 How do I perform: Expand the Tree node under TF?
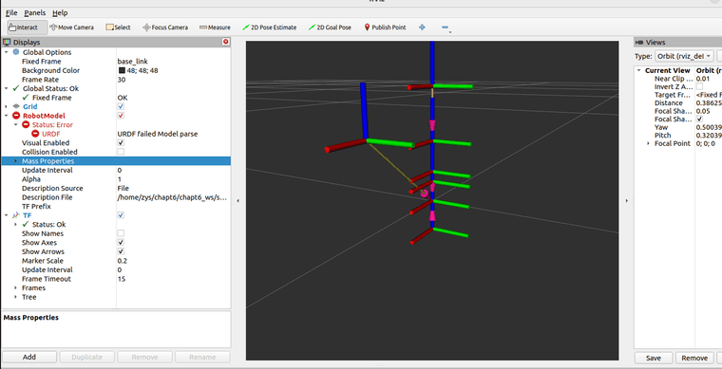15,297
